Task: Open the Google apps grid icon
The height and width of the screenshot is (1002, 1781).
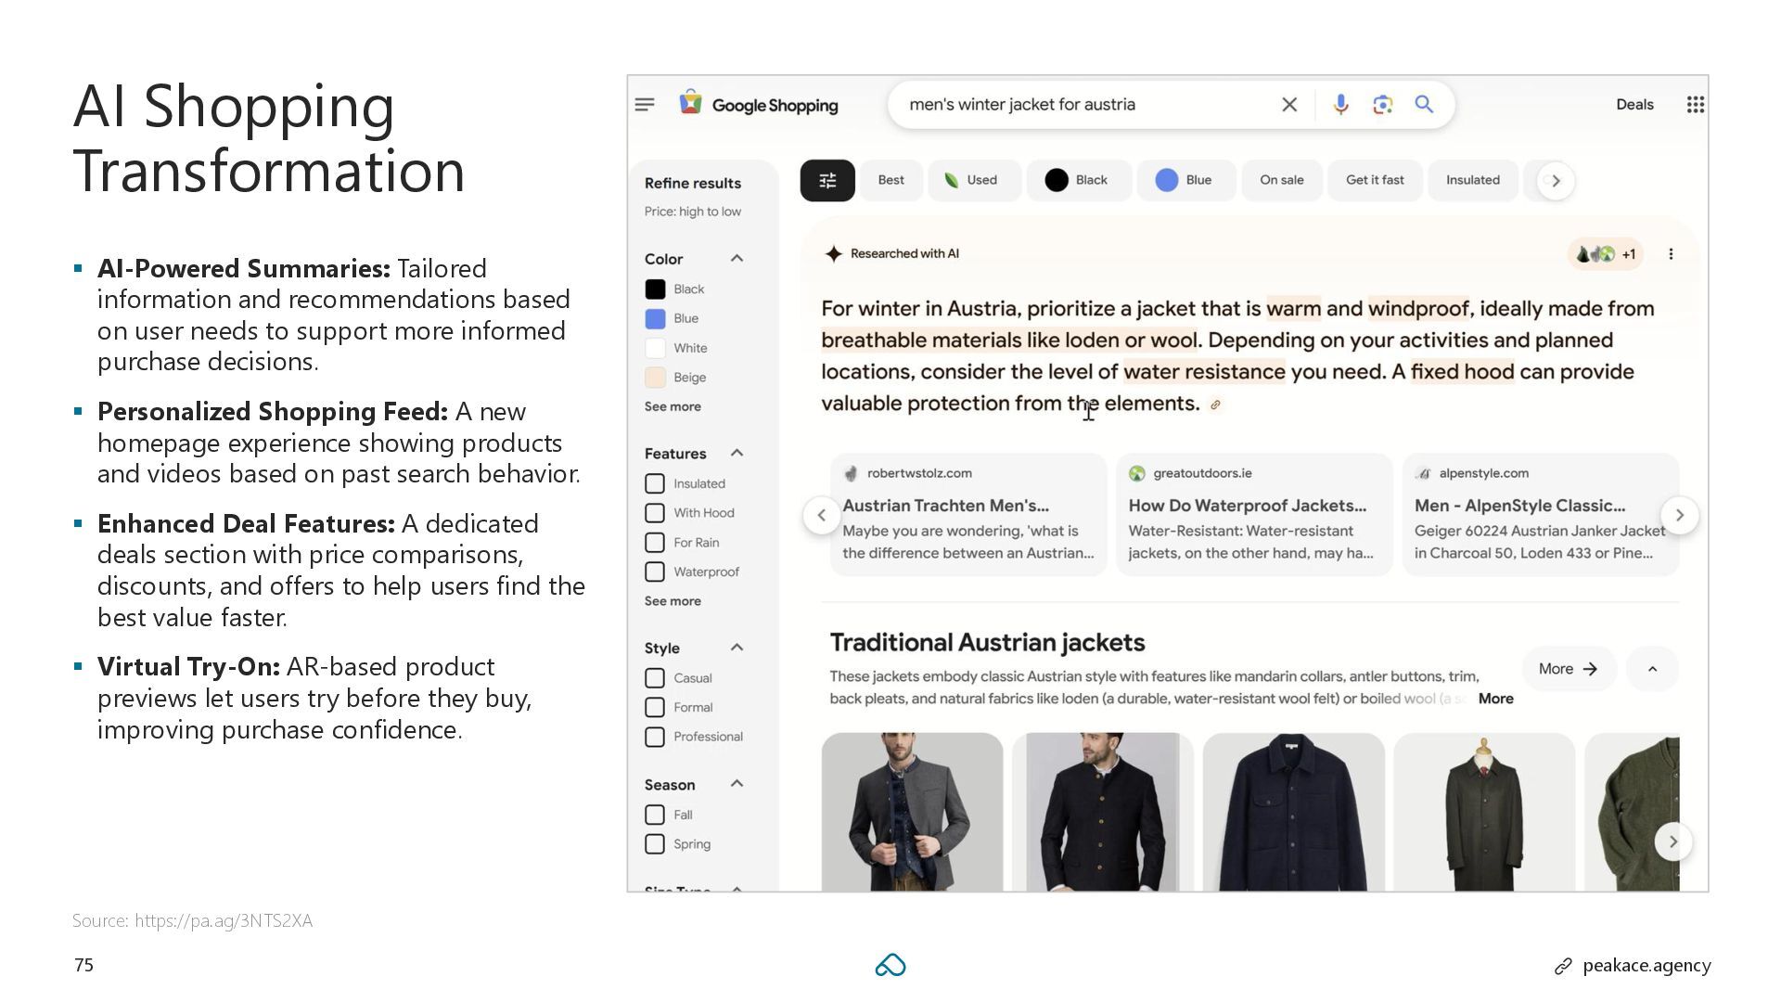Action: coord(1695,105)
